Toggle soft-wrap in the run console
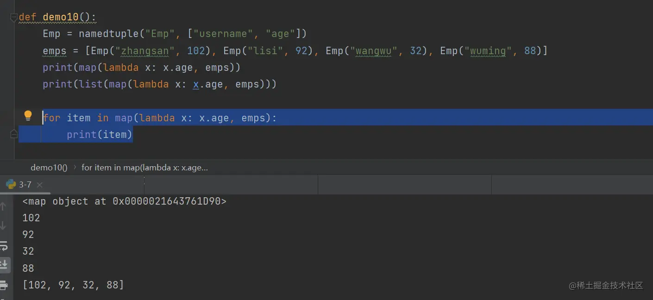 pyautogui.click(x=4, y=246)
